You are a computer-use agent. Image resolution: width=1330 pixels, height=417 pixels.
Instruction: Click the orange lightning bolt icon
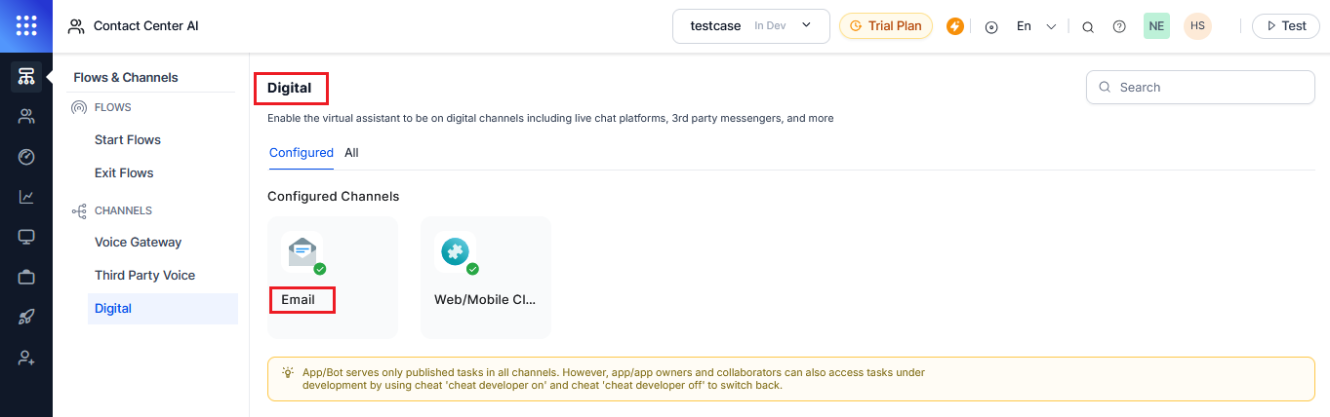pyautogui.click(x=955, y=26)
